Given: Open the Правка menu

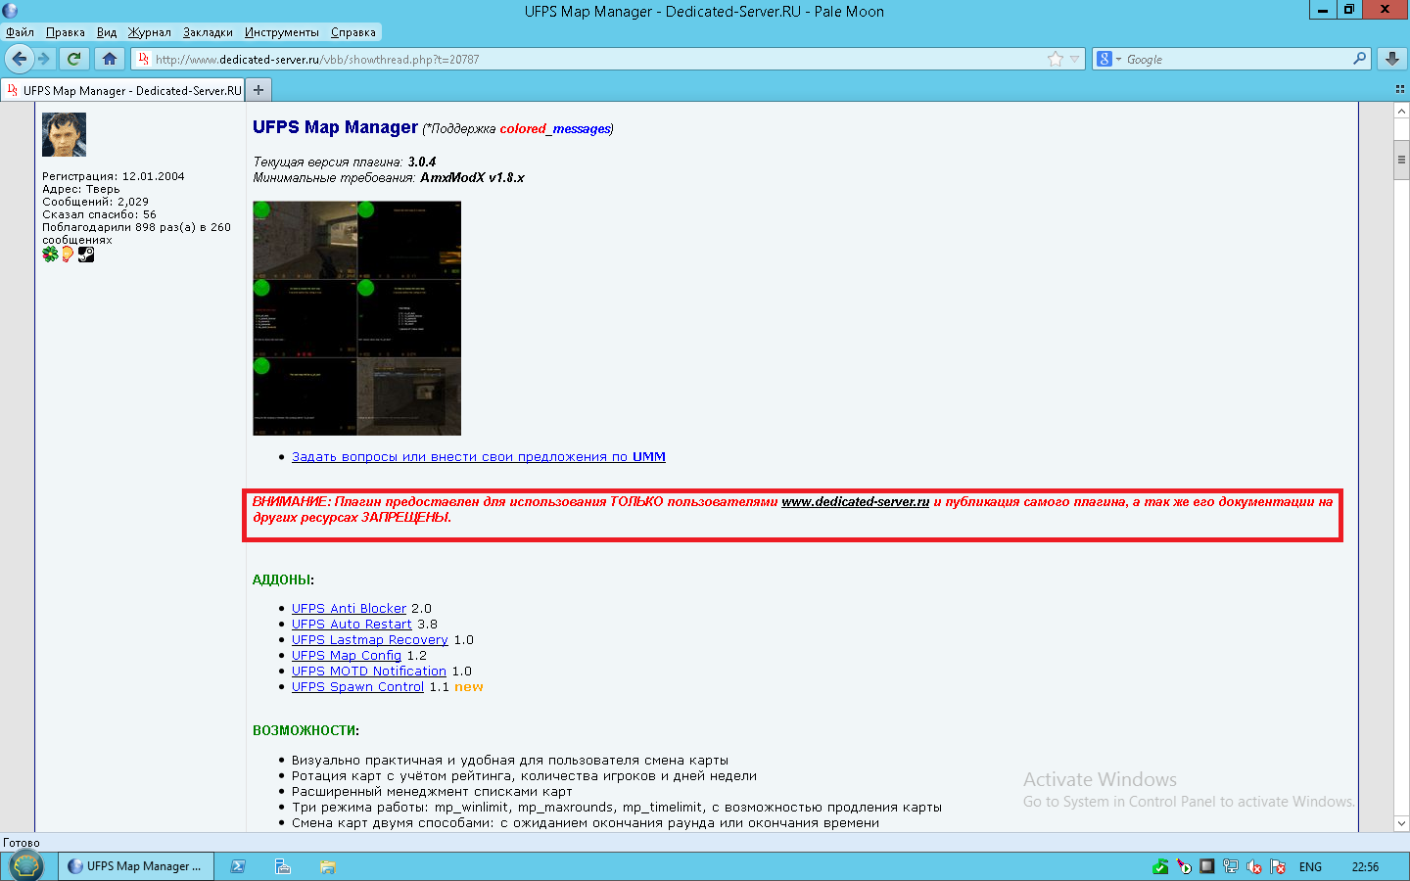Looking at the screenshot, I should [x=66, y=32].
